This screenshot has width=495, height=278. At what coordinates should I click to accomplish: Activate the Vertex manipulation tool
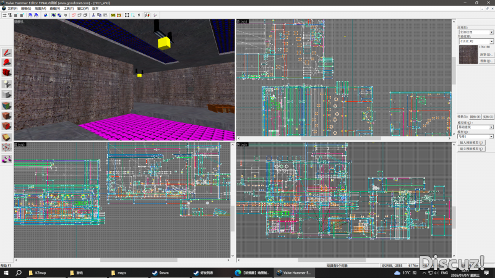[x=6, y=148]
